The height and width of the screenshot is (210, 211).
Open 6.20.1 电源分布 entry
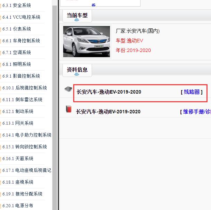point(18,205)
